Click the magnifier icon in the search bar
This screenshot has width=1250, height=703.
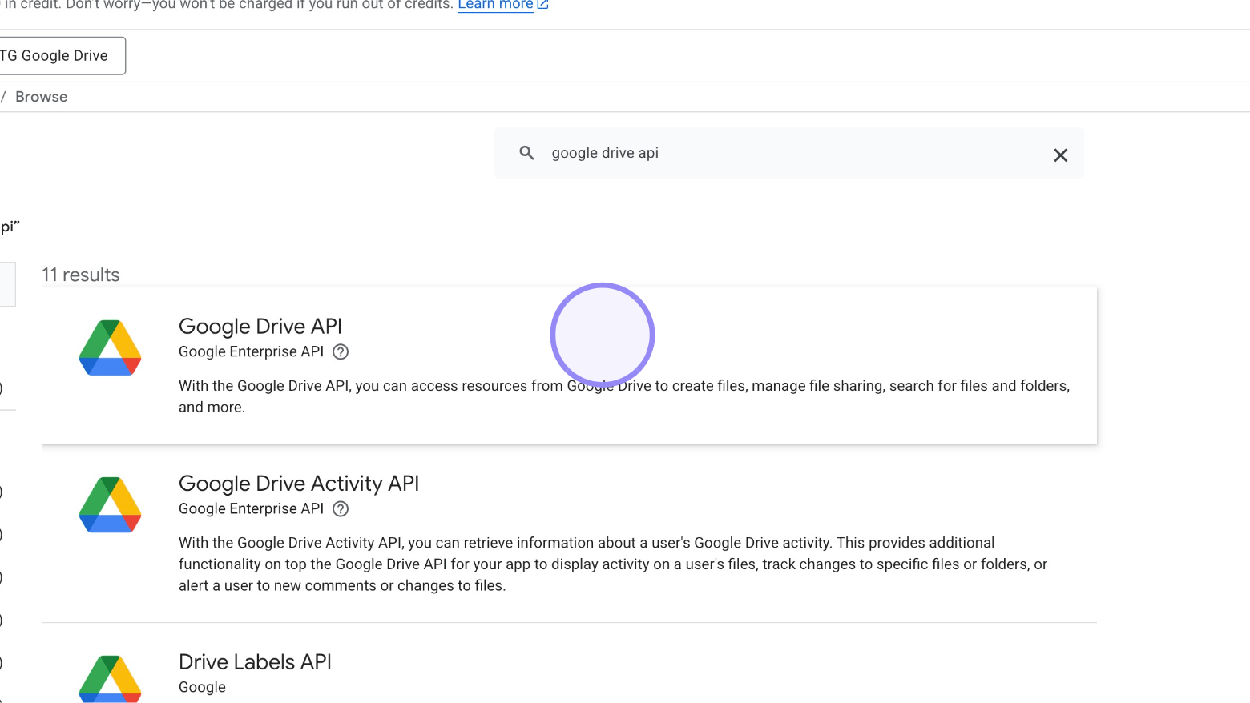click(526, 153)
